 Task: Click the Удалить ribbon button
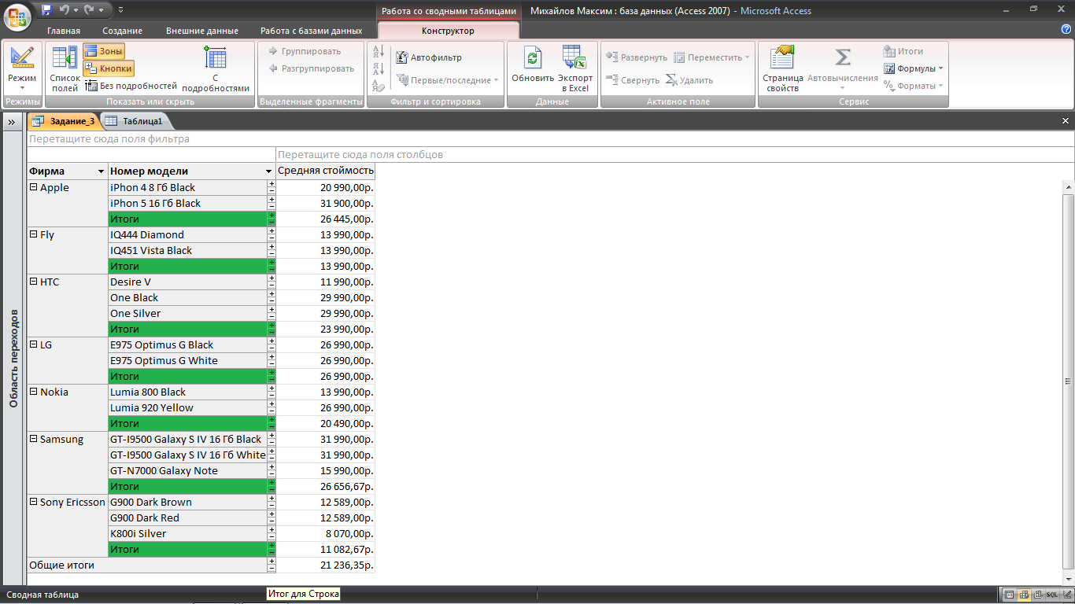click(x=689, y=80)
